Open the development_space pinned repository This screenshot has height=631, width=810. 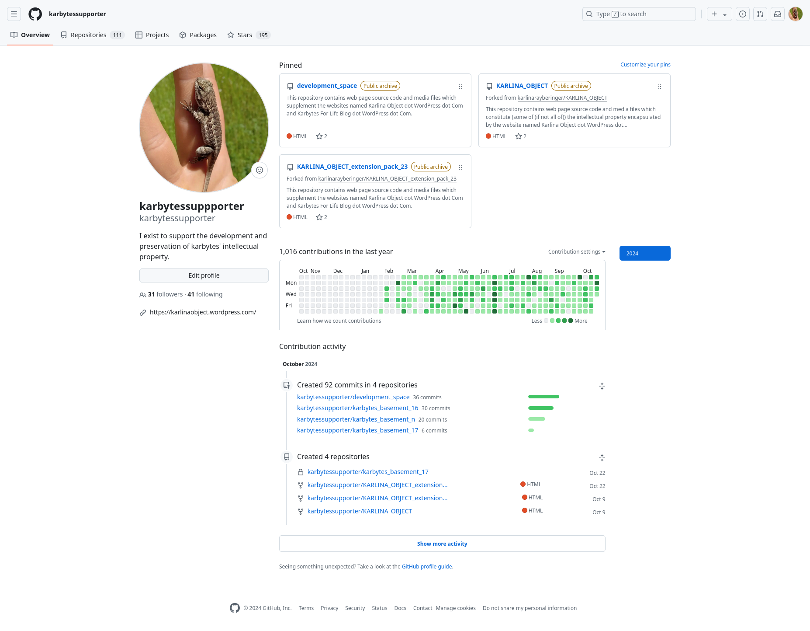(327, 86)
